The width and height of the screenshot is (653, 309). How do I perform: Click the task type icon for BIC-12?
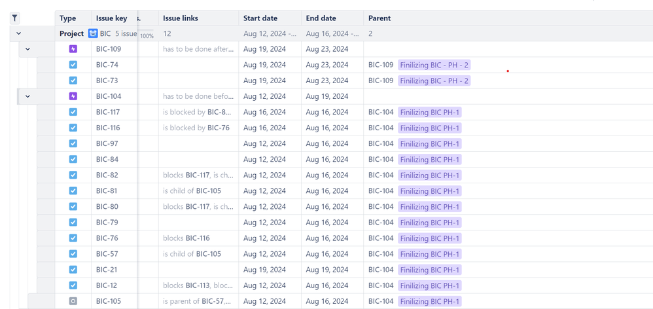73,285
